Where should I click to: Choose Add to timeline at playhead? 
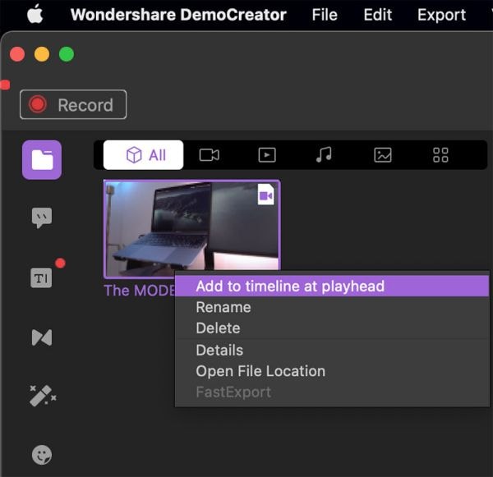332,286
